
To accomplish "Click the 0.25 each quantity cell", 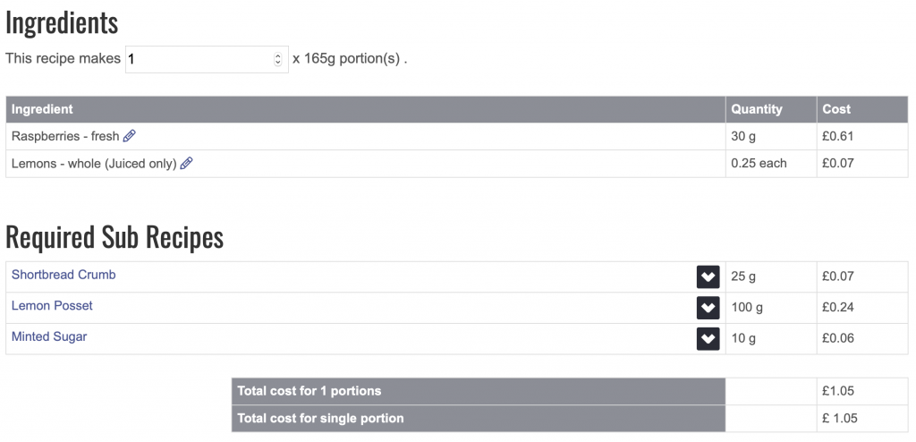I will (x=771, y=164).
